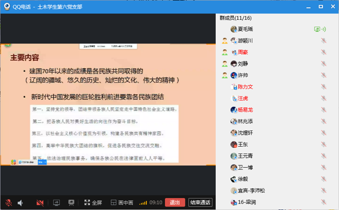The width and height of the screenshot is (339, 210).
Task: Unmute the microphone in bottom toolbar
Action: coord(8,203)
